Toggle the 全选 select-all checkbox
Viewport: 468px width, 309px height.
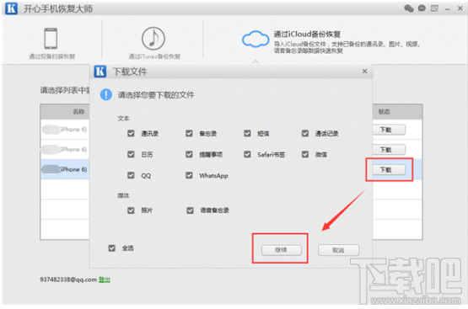click(x=111, y=248)
